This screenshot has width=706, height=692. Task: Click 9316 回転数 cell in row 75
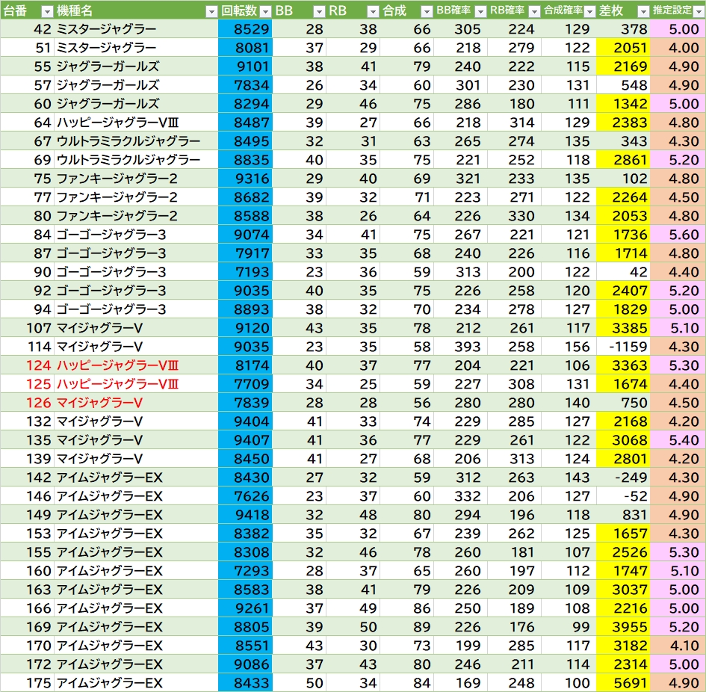(x=245, y=179)
